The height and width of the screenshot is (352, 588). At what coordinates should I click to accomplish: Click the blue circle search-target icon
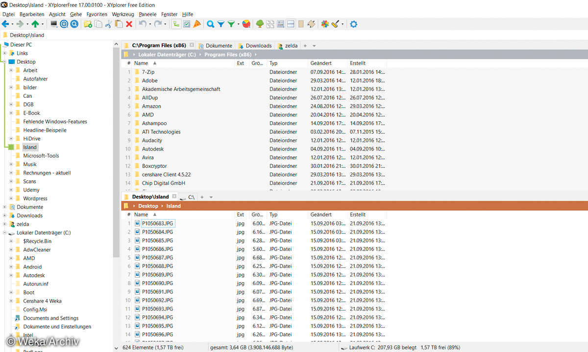(74, 24)
